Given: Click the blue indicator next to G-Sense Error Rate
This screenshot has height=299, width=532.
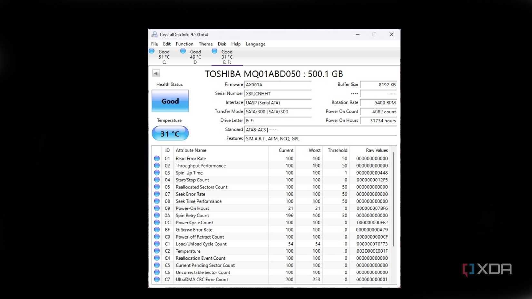Looking at the screenshot, I should tap(157, 230).
